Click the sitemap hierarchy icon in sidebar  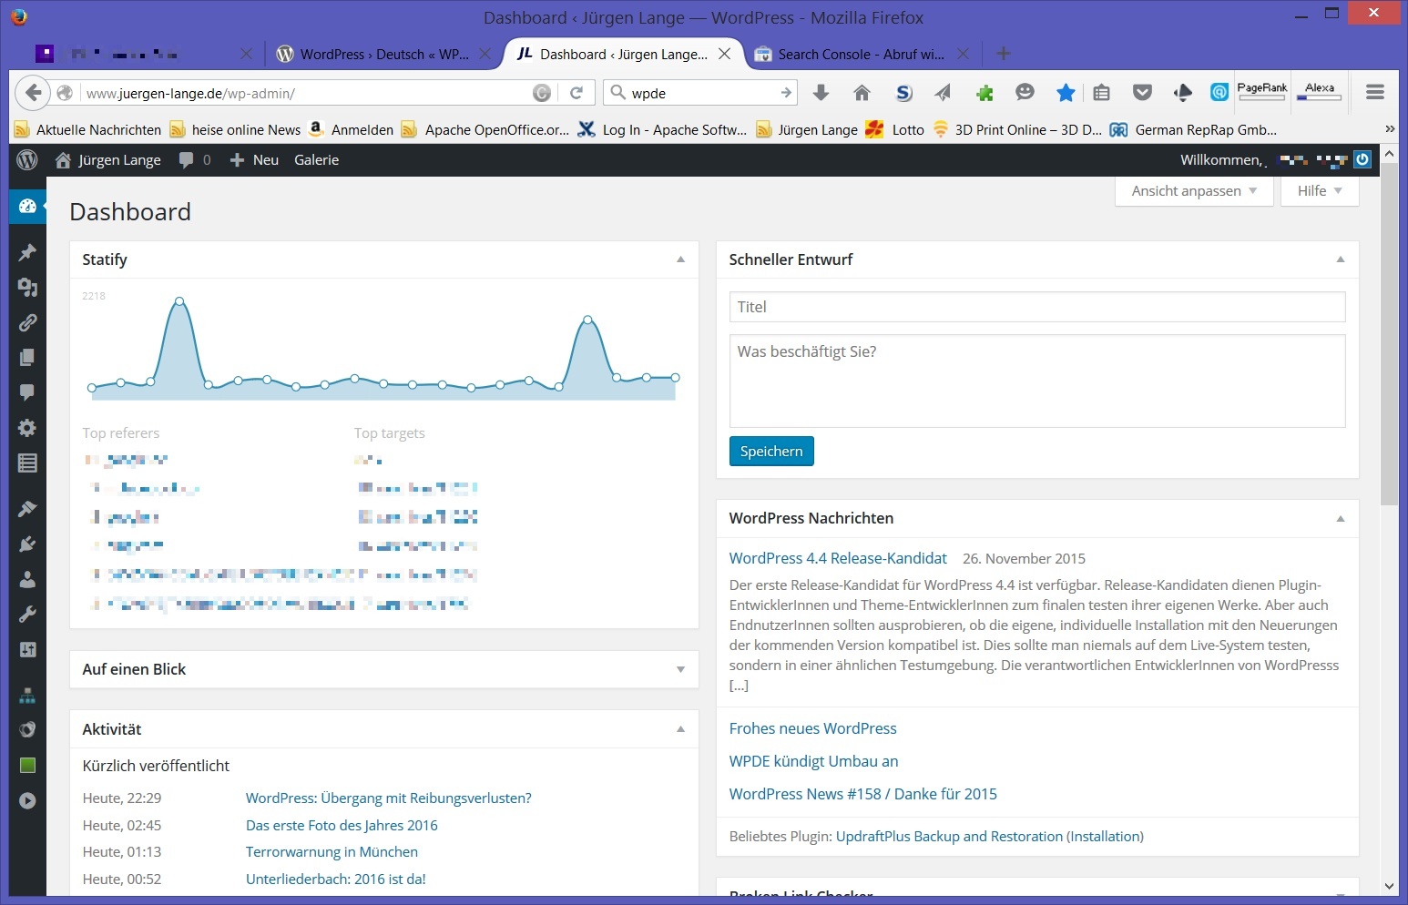[27, 696]
